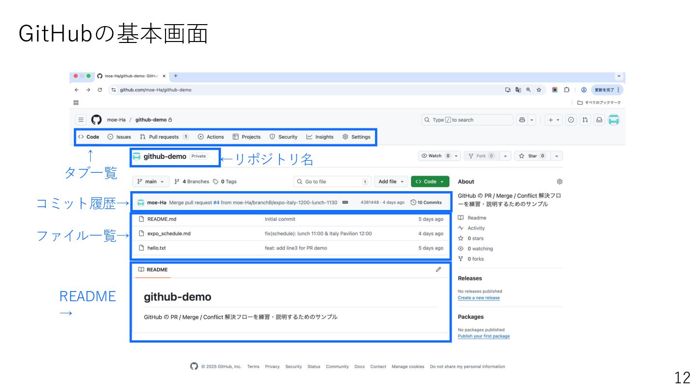The height and width of the screenshot is (391, 695).
Task: Open the hello.txt file
Action: click(x=156, y=248)
